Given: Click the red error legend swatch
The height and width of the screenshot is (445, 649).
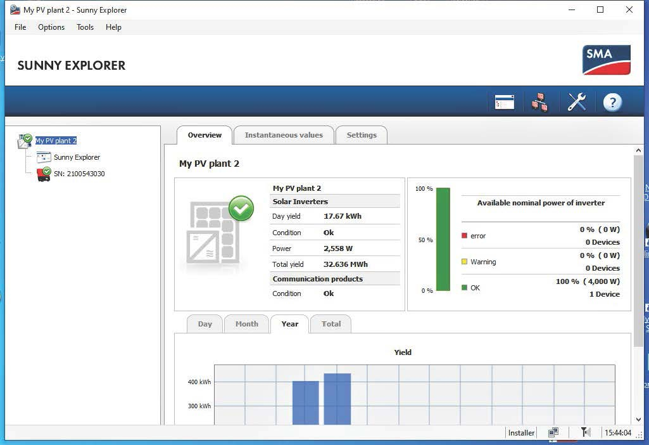Looking at the screenshot, I should tap(464, 236).
